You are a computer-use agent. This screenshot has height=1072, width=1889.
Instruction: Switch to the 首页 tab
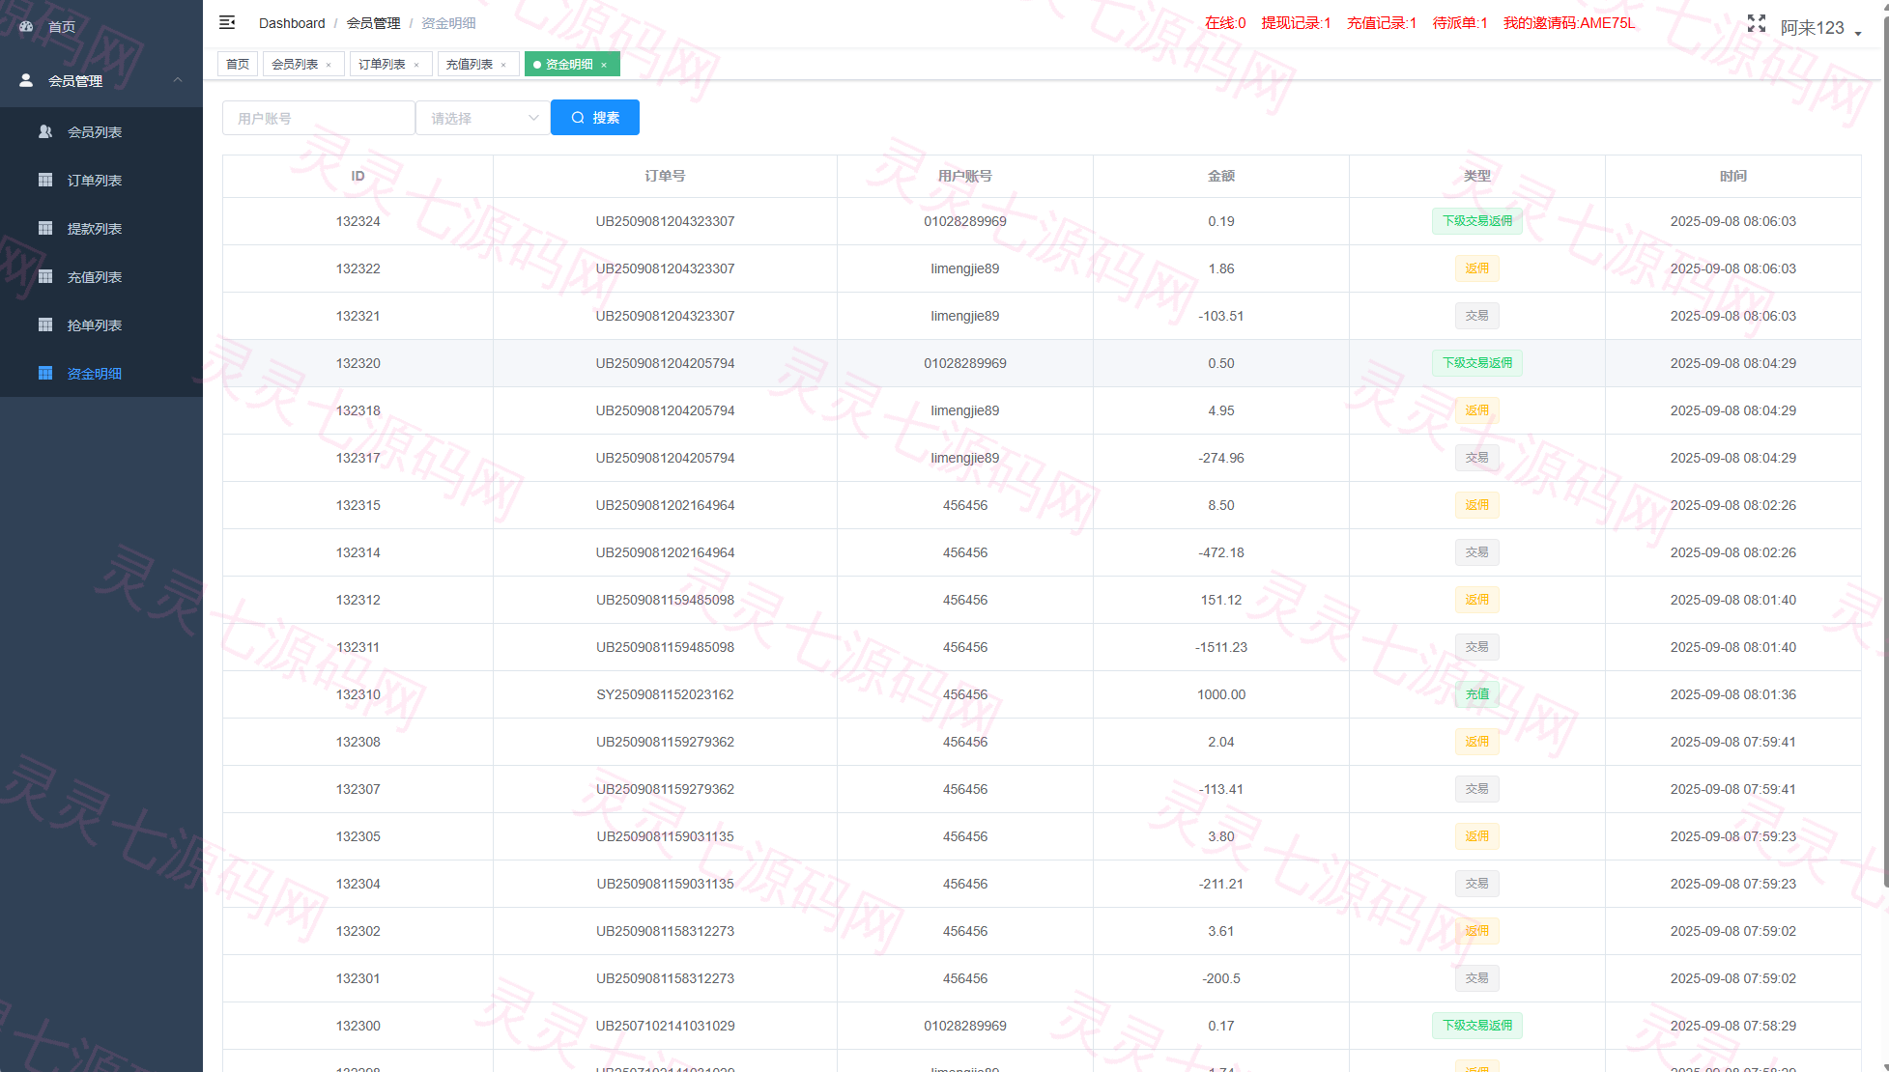click(238, 64)
